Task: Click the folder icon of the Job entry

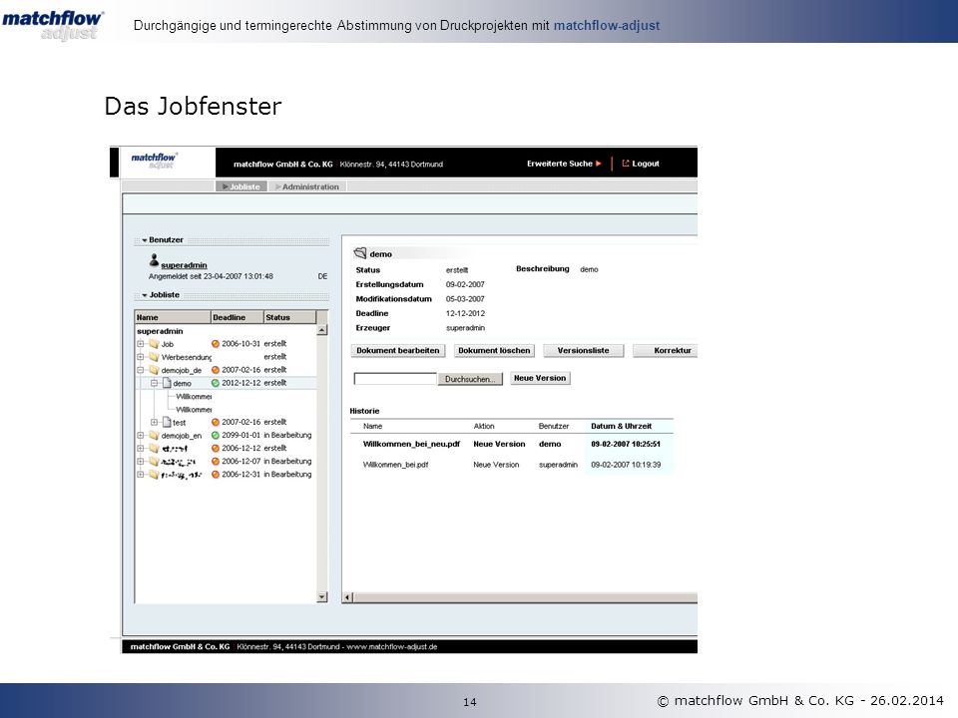Action: click(154, 344)
